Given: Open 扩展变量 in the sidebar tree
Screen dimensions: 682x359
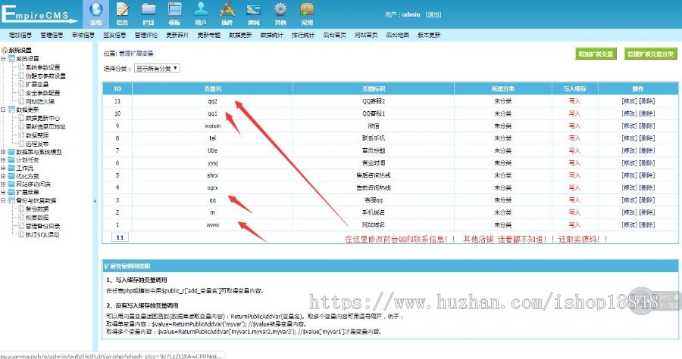Looking at the screenshot, I should pyautogui.click(x=37, y=84).
